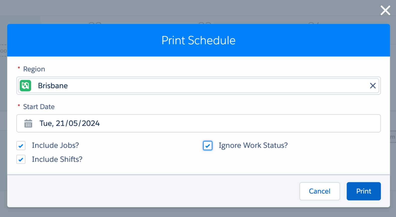Click the green region map icon
Image resolution: width=396 pixels, height=217 pixels.
click(x=25, y=86)
